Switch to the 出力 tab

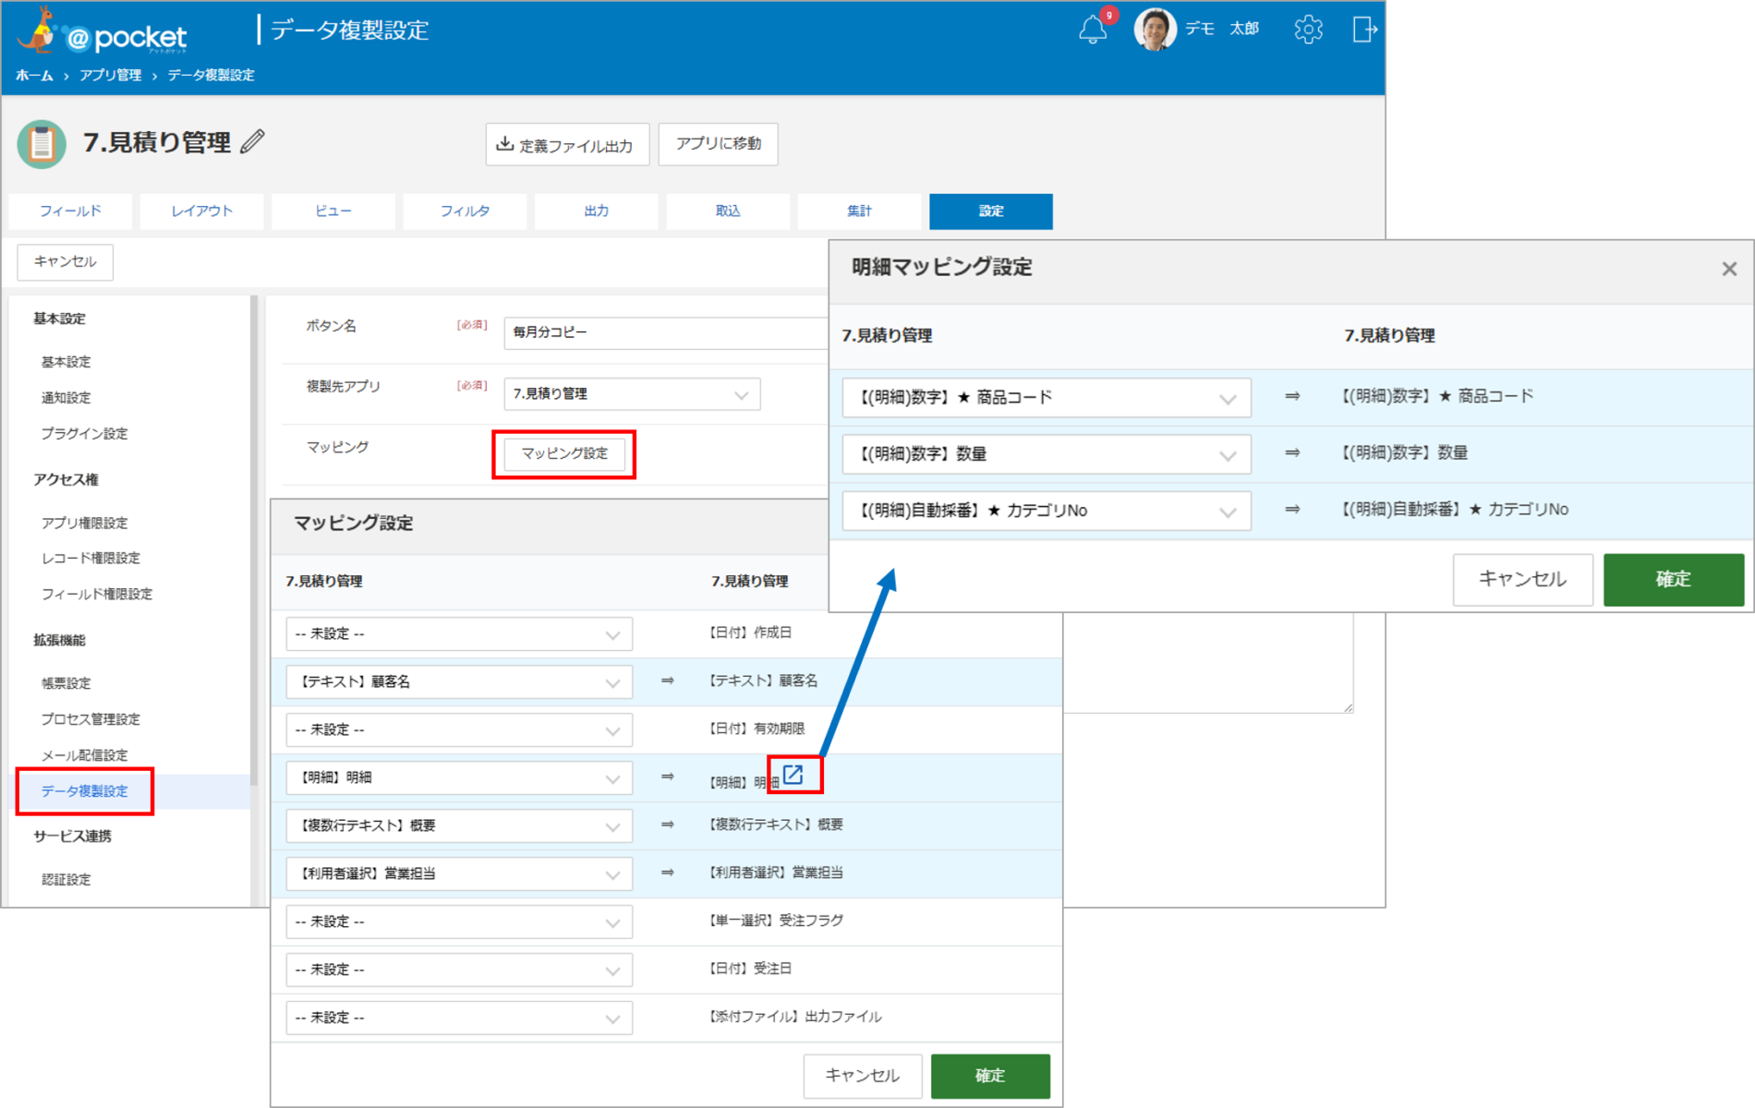pos(597,211)
